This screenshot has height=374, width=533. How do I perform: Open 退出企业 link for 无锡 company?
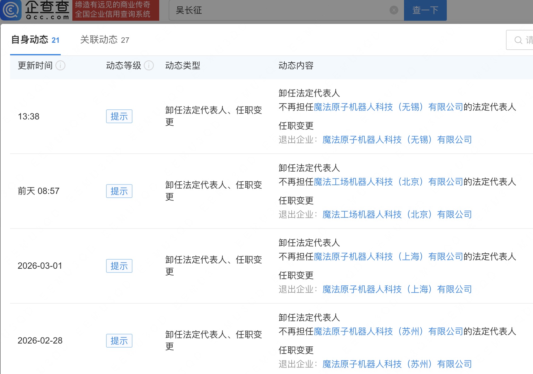coord(397,140)
